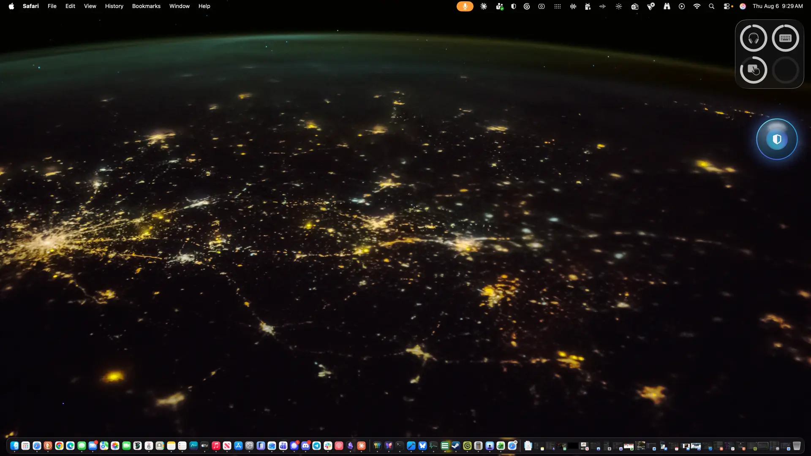Open Reminders from the Dock
811x456 pixels.
pos(182,445)
